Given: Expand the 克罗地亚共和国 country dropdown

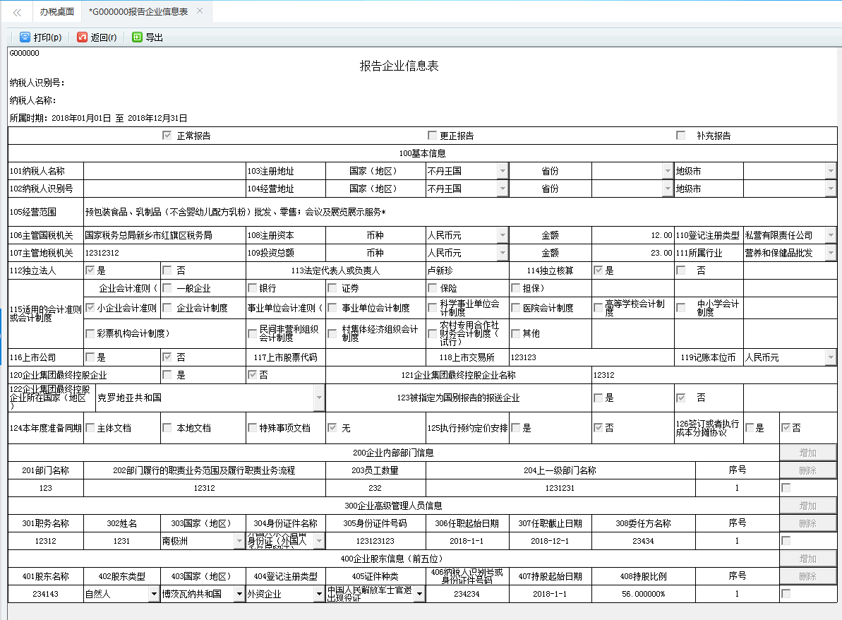Looking at the screenshot, I should (318, 398).
